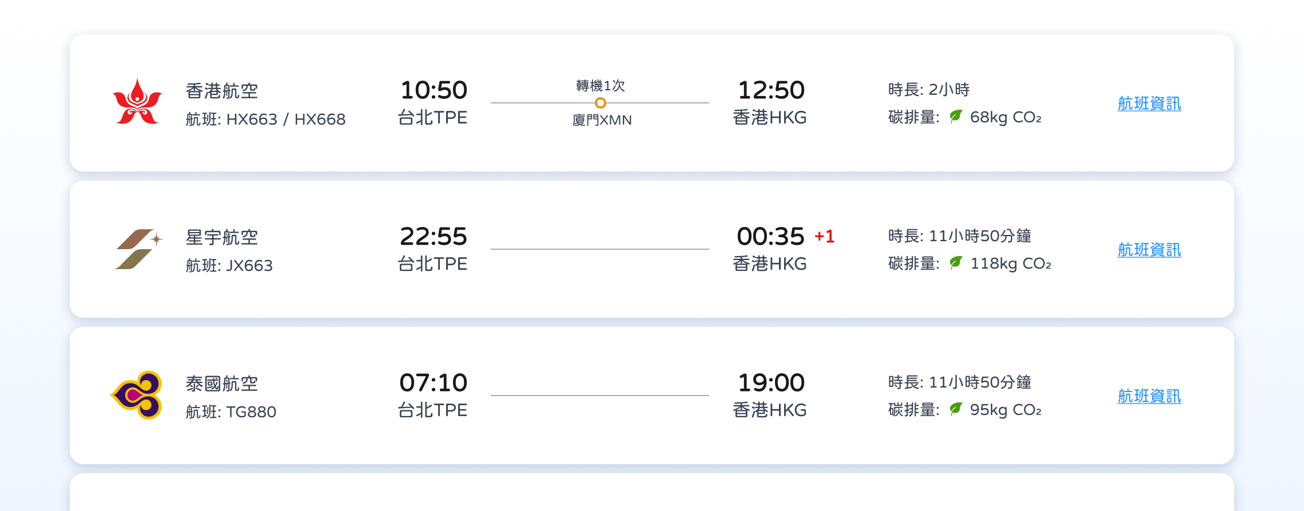Open 航班資訊 link for Thai Airways TG880
Screen dimensions: 1304x511
coord(1149,396)
